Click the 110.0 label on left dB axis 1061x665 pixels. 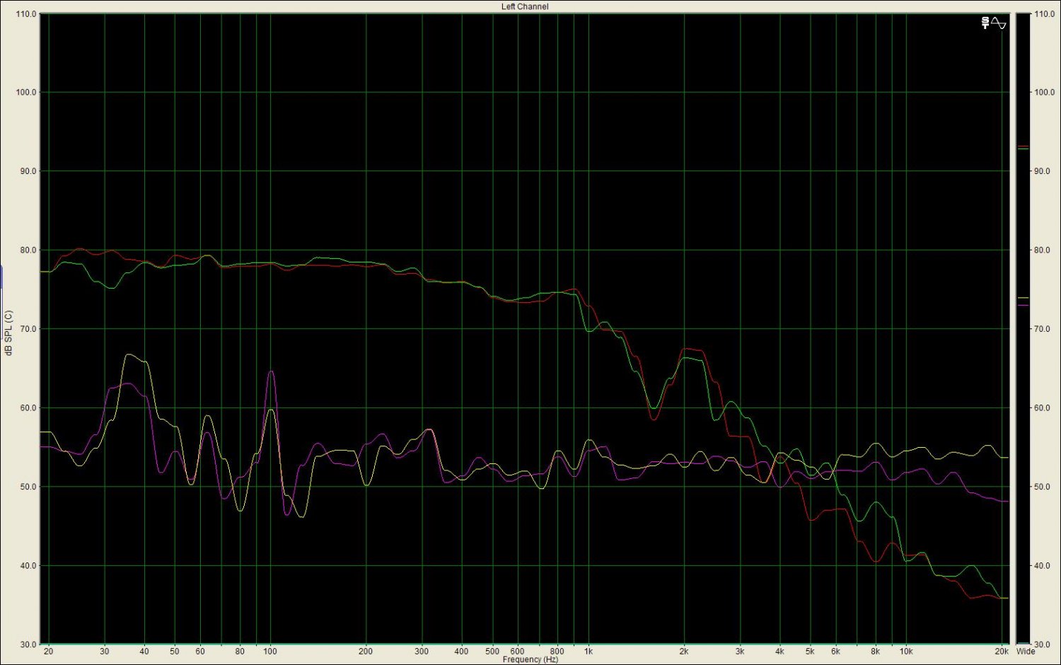pyautogui.click(x=26, y=14)
